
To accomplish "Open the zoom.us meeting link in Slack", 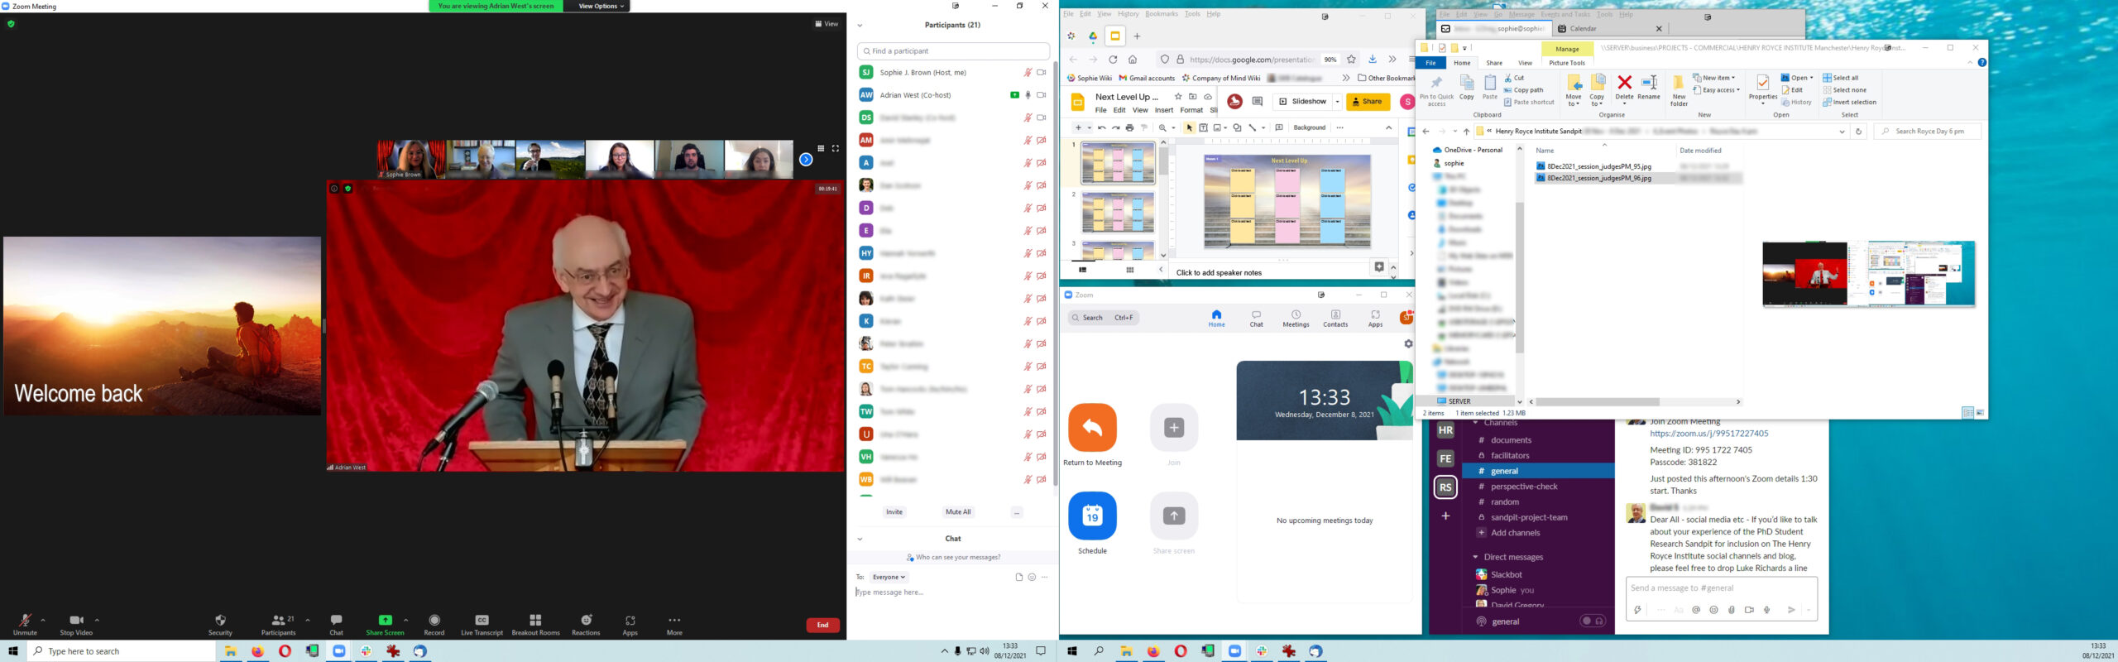I will (x=1708, y=434).
